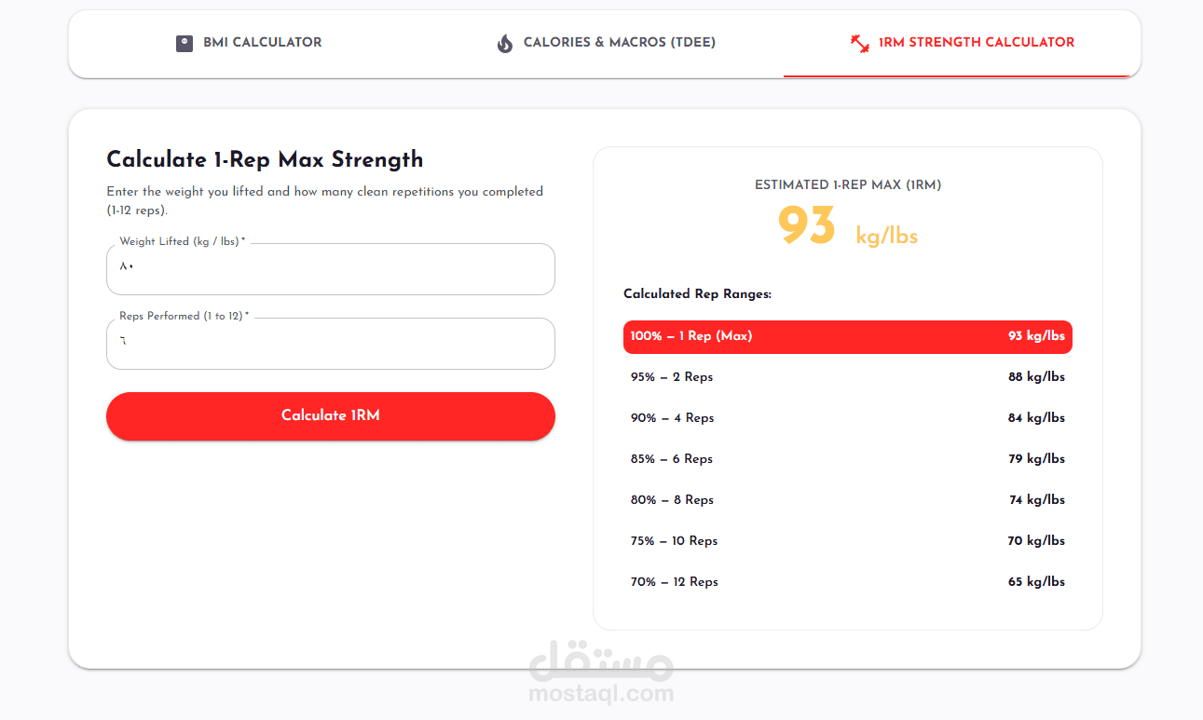Select the 1RM Strength Calculator tab

[962, 44]
